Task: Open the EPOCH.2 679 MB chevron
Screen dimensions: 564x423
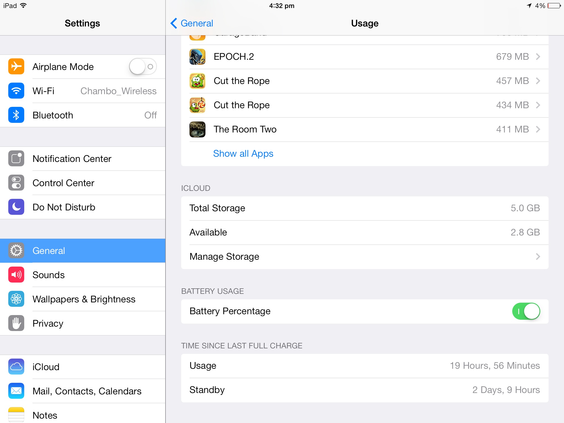Action: click(x=538, y=57)
